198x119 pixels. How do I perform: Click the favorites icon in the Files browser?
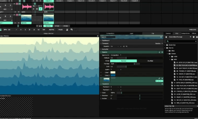pyautogui.click(x=193, y=37)
